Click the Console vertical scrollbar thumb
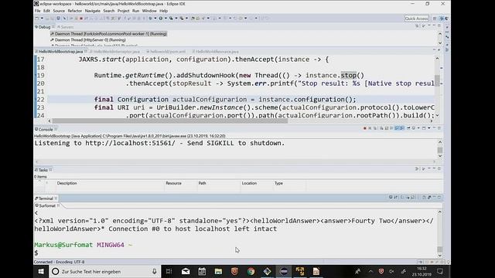This screenshot has height=278, width=495. pyautogui.click(x=440, y=150)
